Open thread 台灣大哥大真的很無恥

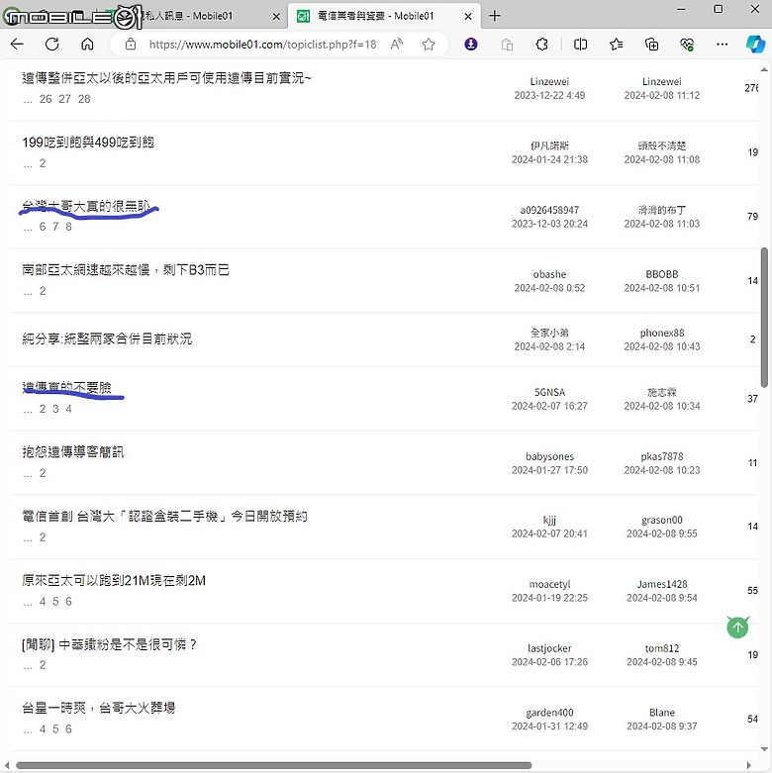[86, 206]
